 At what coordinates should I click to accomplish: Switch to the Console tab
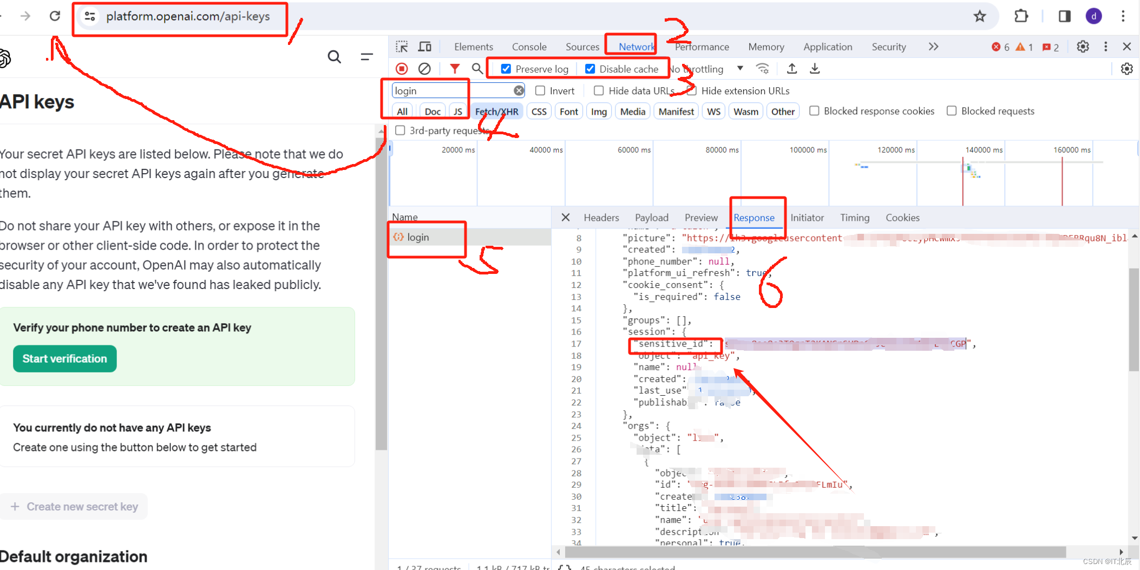point(529,47)
